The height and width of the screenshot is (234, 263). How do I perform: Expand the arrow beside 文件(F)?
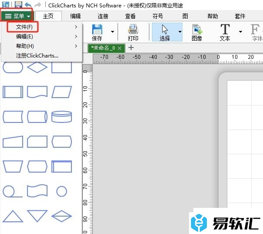coord(76,27)
